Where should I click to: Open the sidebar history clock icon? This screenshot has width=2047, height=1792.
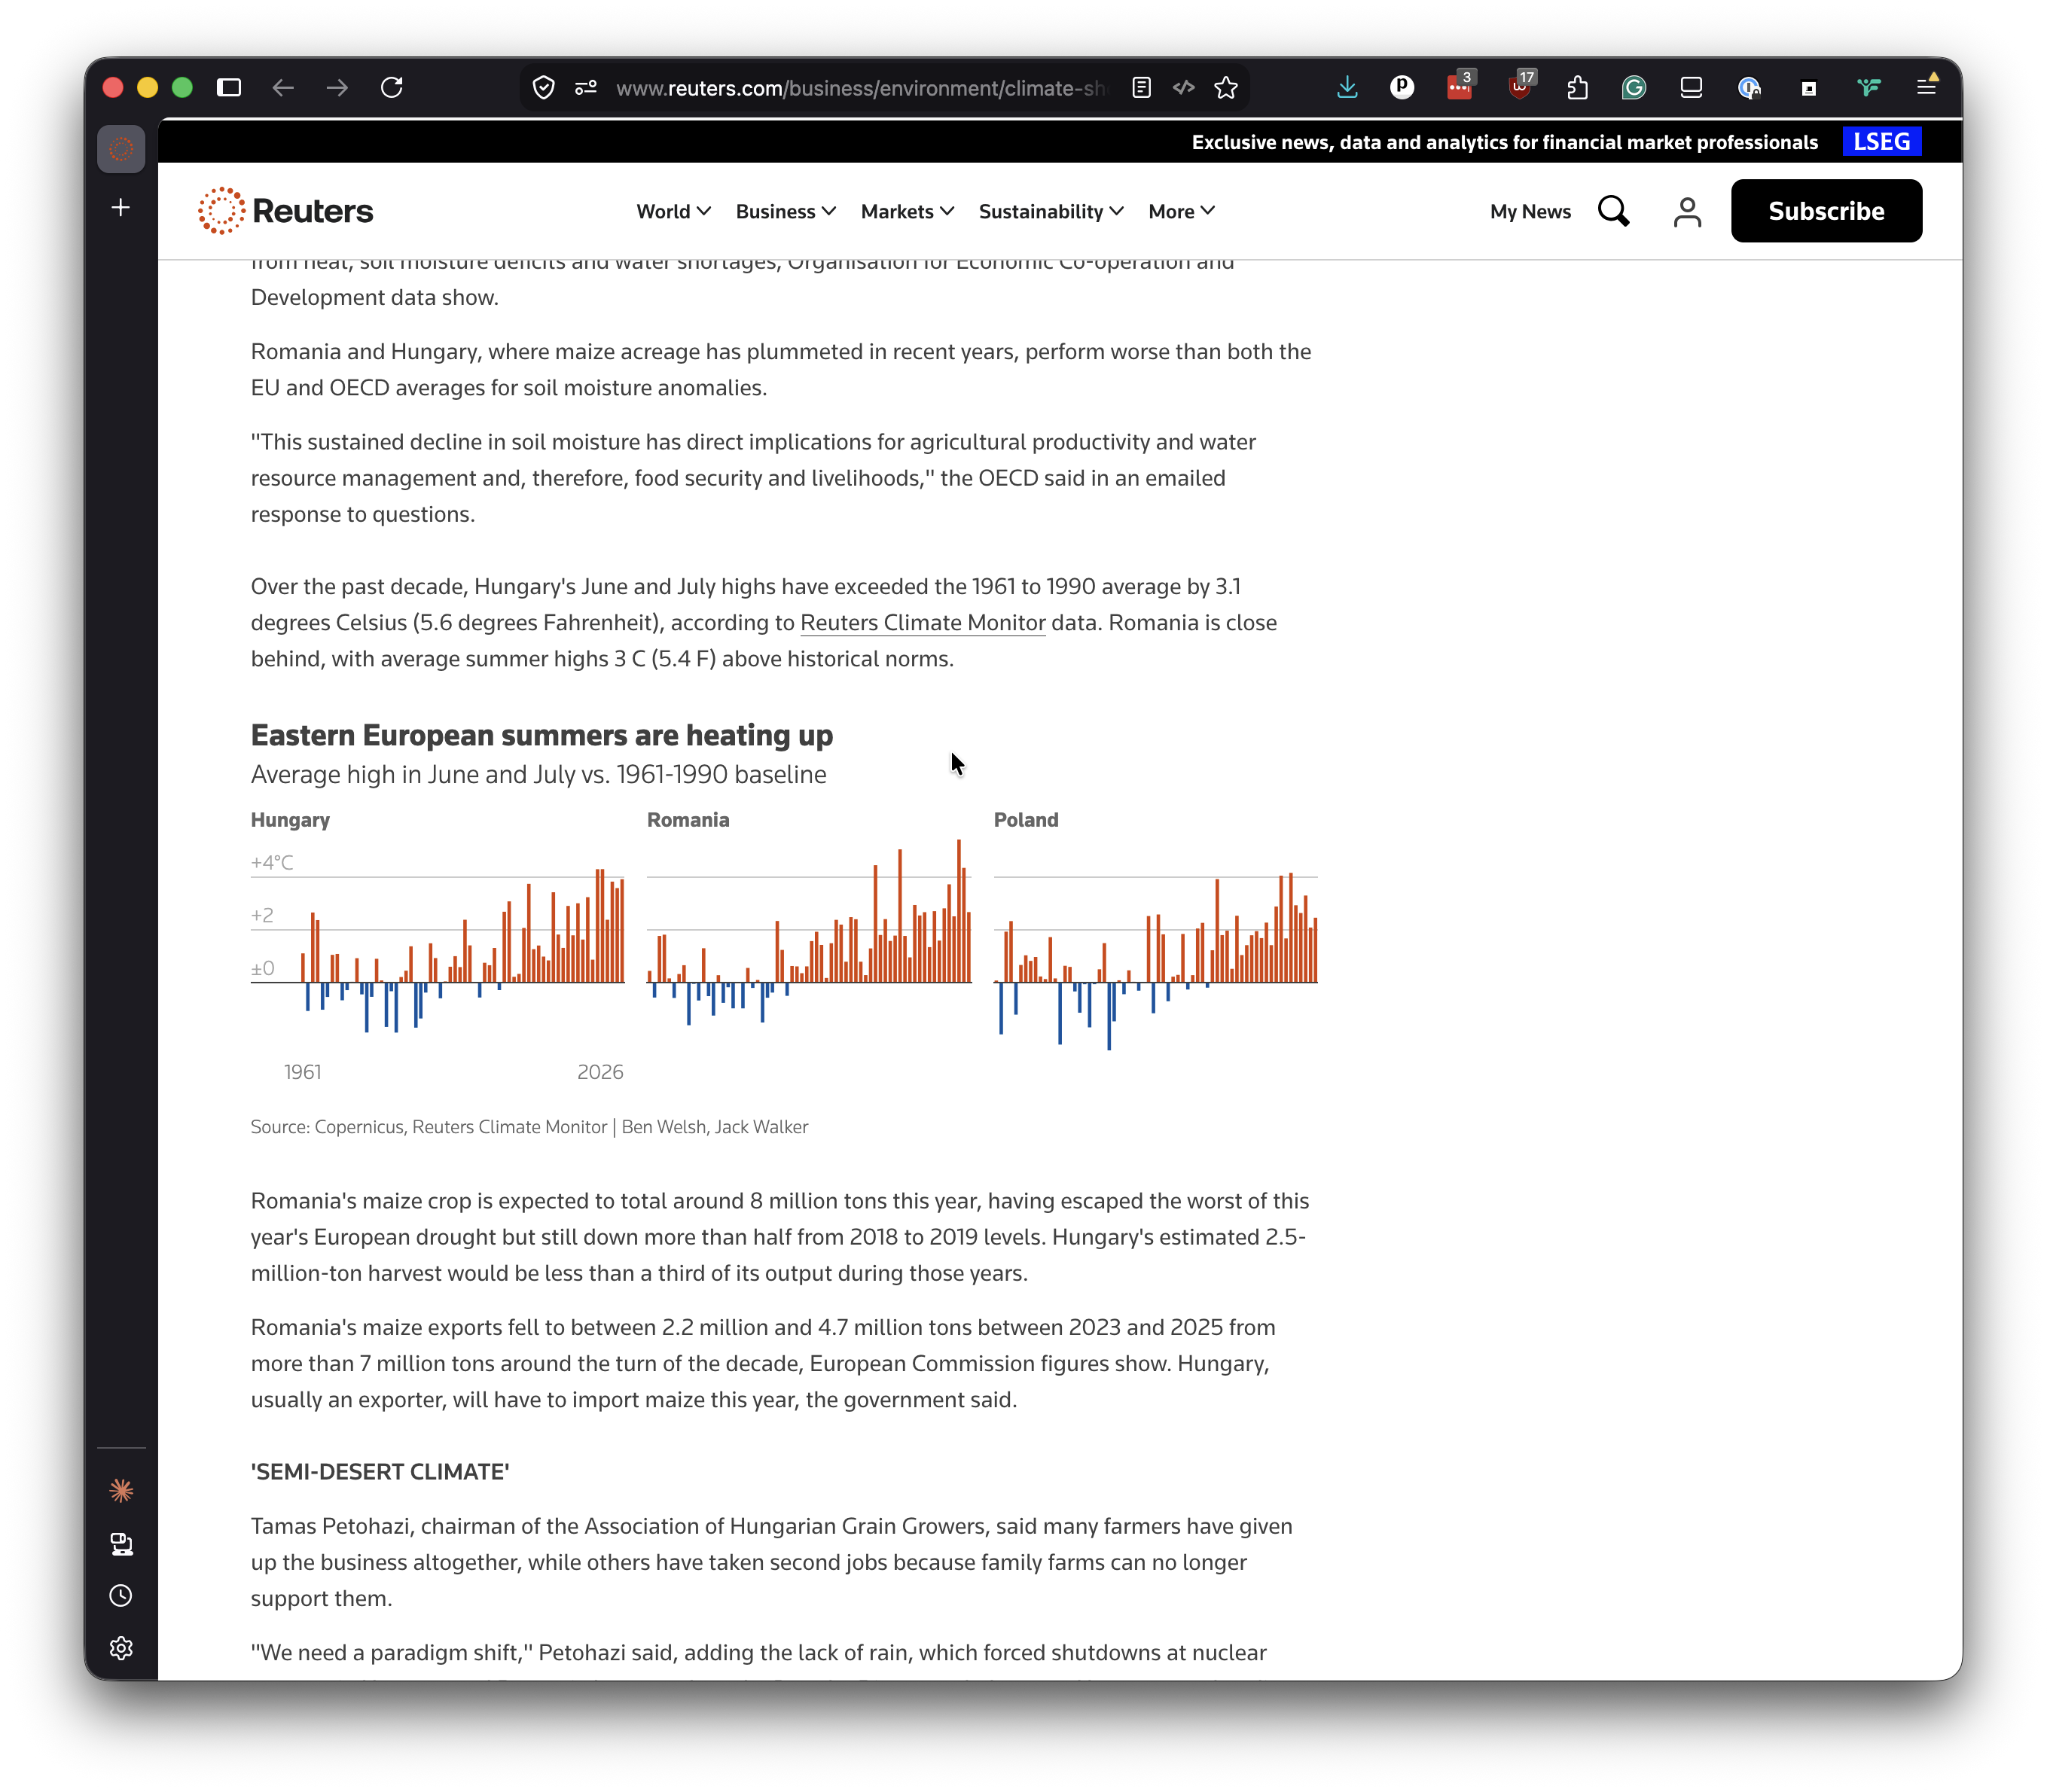click(121, 1595)
